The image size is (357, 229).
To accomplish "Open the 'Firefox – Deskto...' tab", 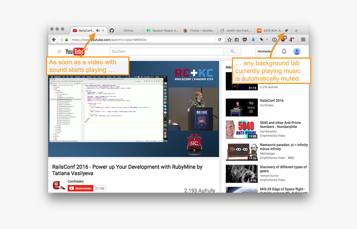I will (199, 31).
